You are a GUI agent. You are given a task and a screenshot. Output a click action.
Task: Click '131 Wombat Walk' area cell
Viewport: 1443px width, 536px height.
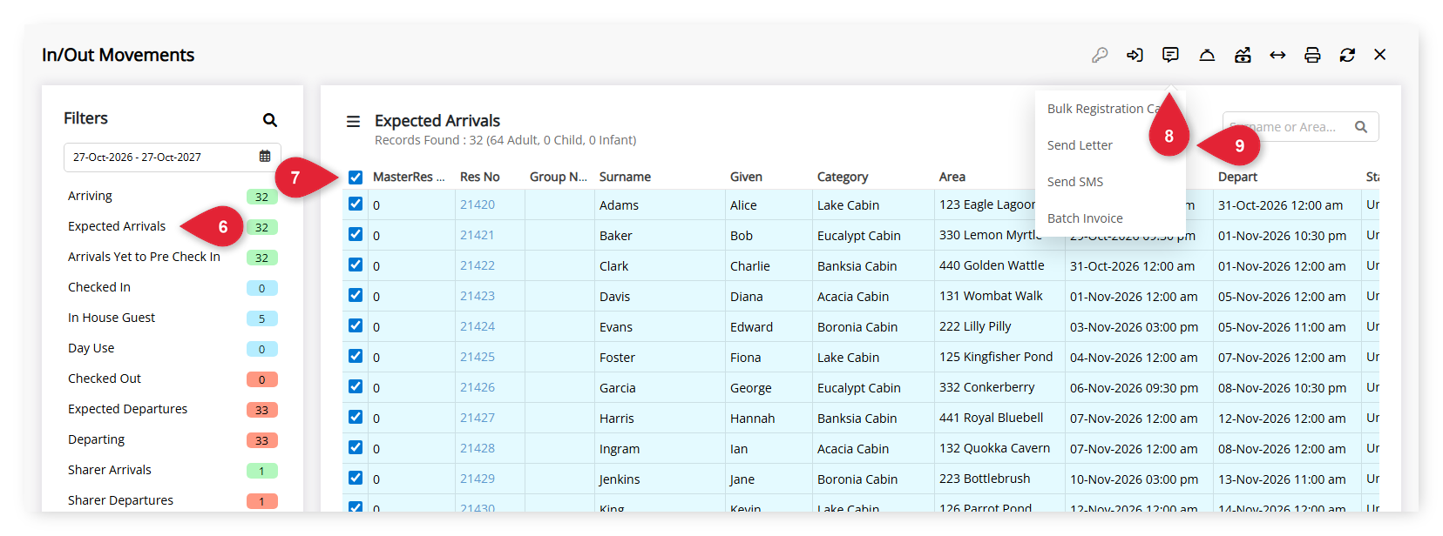coord(991,296)
